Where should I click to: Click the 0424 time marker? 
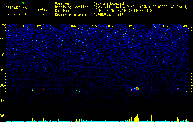pyautogui.click(x=75, y=26)
